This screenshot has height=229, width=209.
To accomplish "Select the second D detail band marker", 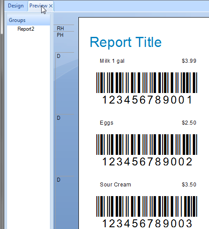I will coord(59,118).
